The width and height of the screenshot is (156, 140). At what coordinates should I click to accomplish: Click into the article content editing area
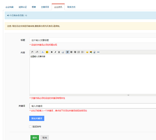(x=93, y=74)
